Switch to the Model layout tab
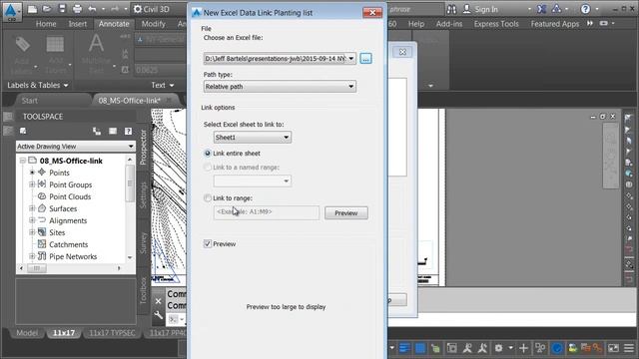Image resolution: width=639 pixels, height=359 pixels. point(27,333)
